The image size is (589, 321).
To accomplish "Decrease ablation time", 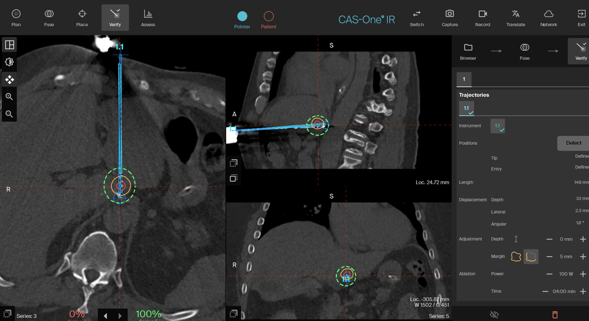I will [545, 292].
